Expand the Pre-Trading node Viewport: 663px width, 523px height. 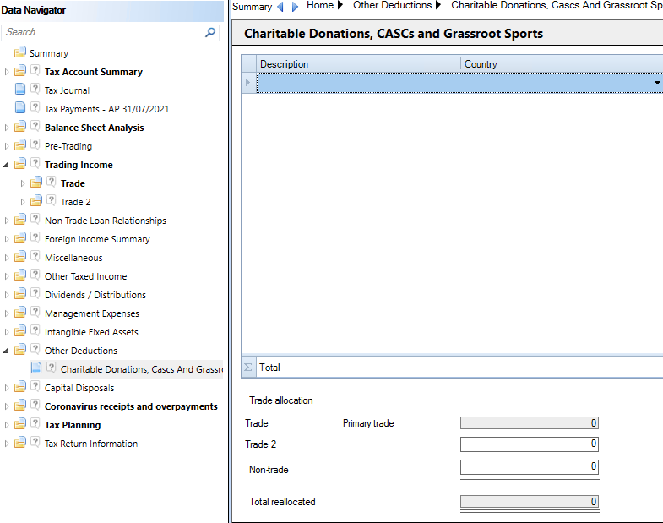tap(7, 146)
